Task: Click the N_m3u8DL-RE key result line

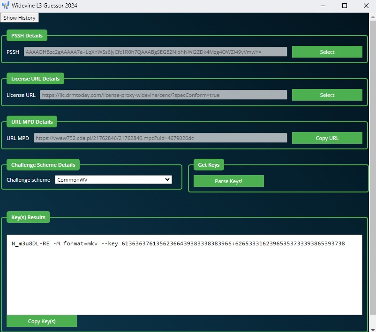Action: [178, 243]
